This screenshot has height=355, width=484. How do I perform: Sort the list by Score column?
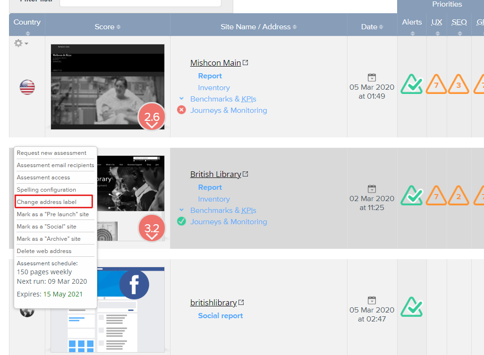coord(119,27)
